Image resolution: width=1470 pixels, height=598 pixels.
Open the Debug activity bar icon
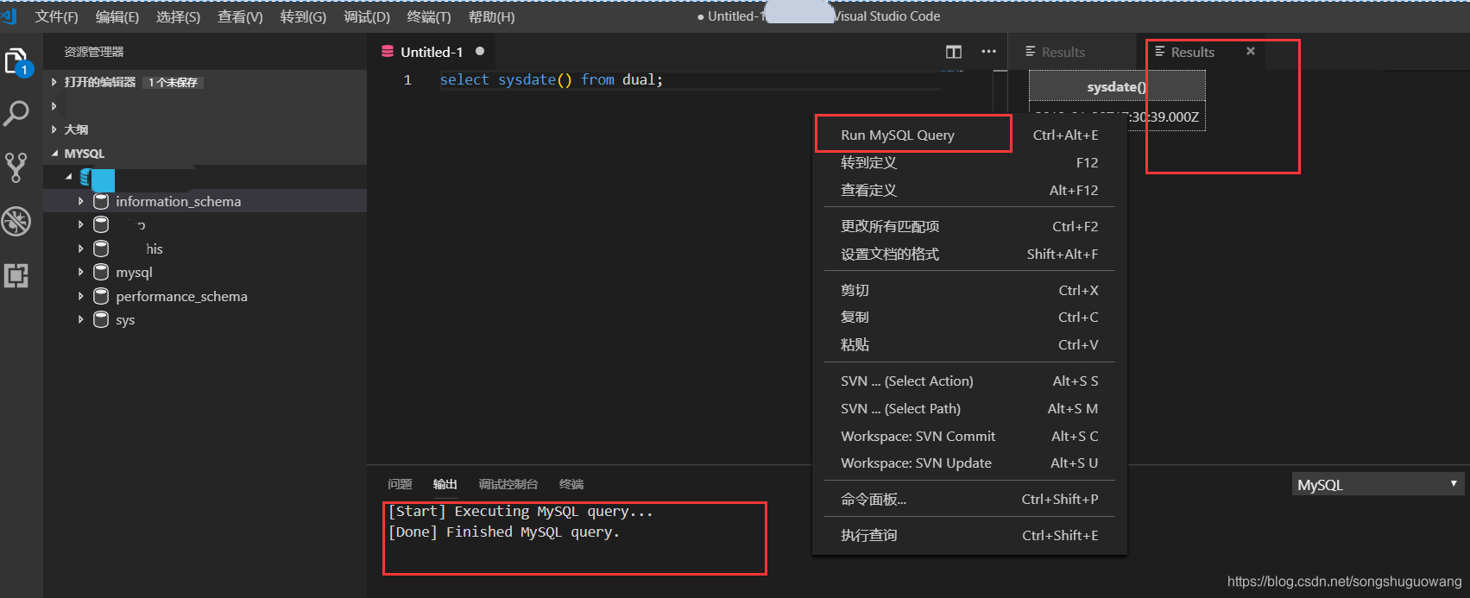pos(16,222)
